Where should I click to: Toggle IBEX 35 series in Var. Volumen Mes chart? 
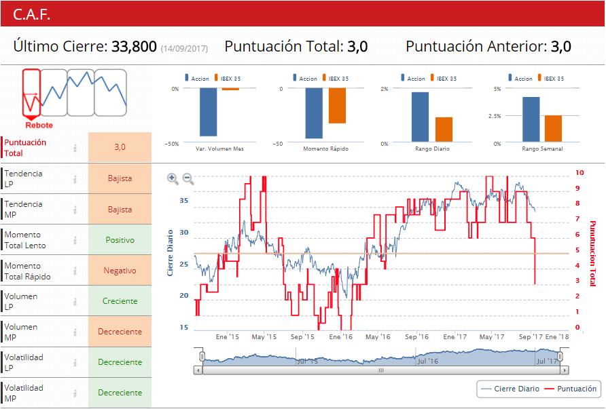click(227, 78)
